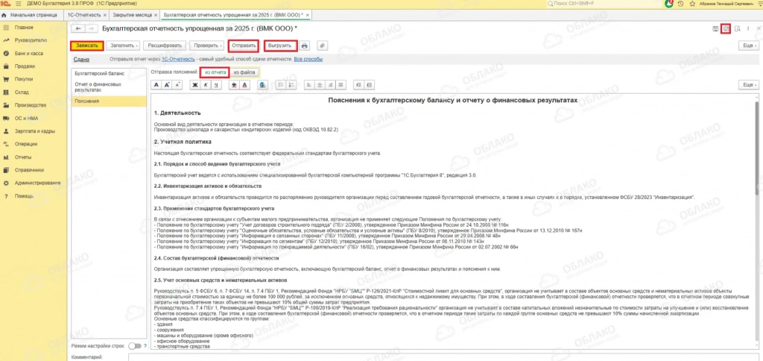Open the Продажи sidebar section
The image size is (763, 361).
point(25,66)
